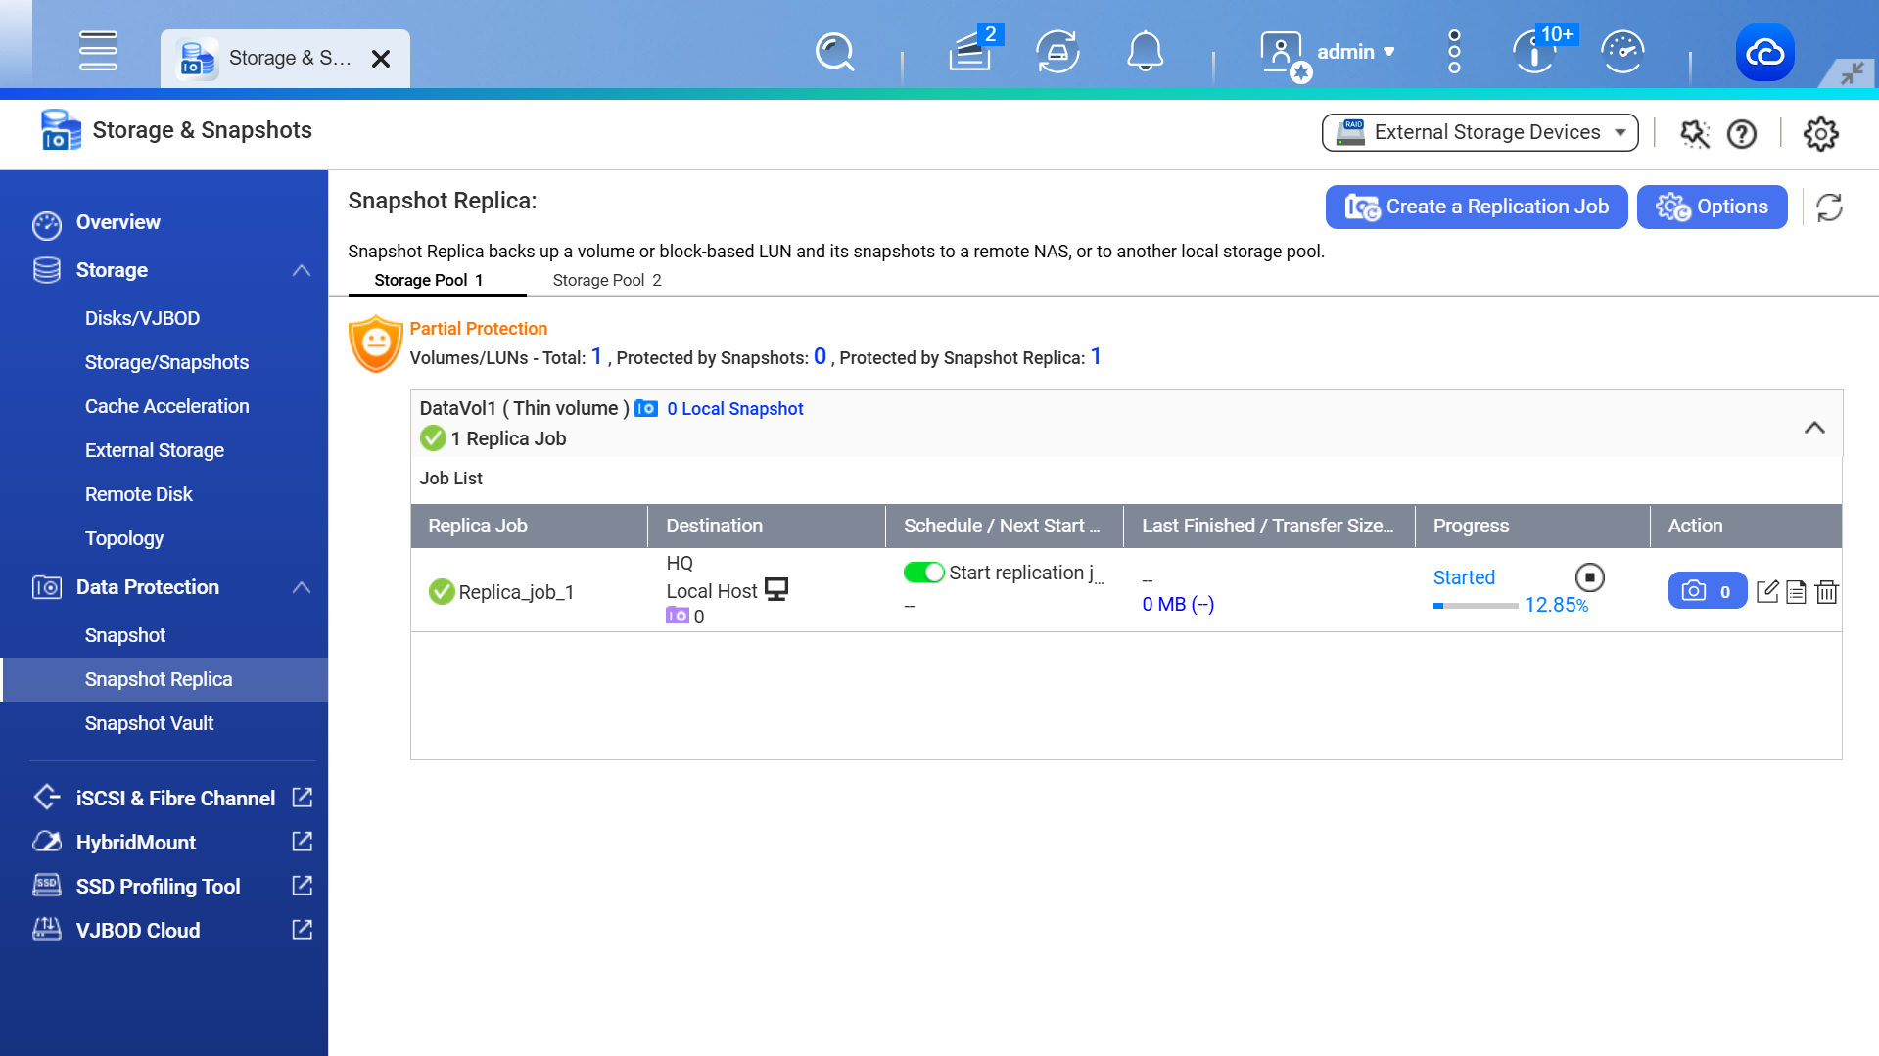The image size is (1879, 1056).
Task: Sort by Destination column header
Action: (767, 526)
